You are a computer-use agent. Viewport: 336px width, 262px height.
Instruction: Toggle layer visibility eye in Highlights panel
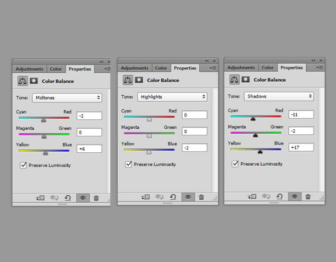pos(188,197)
